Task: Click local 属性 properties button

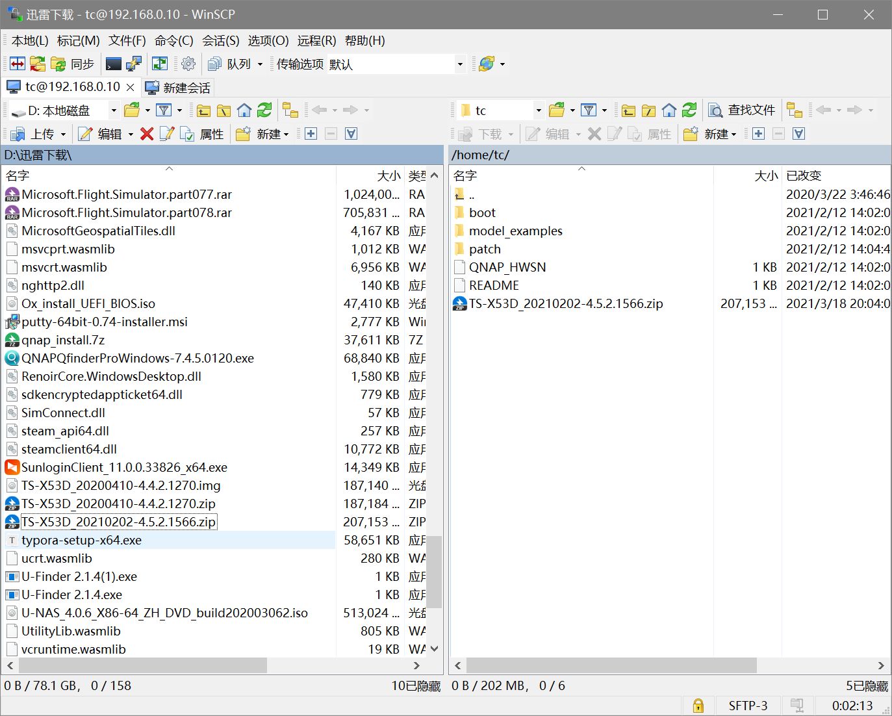Action: point(203,134)
